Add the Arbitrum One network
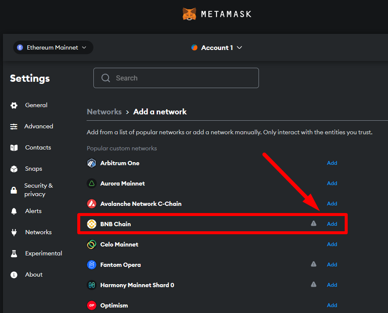Image resolution: width=388 pixels, height=313 pixels. click(332, 163)
